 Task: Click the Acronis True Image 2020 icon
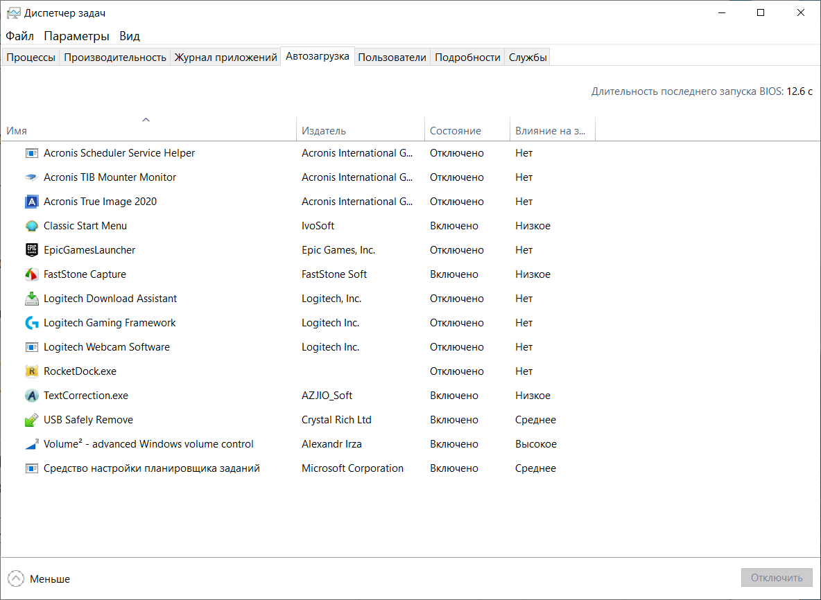pos(31,202)
